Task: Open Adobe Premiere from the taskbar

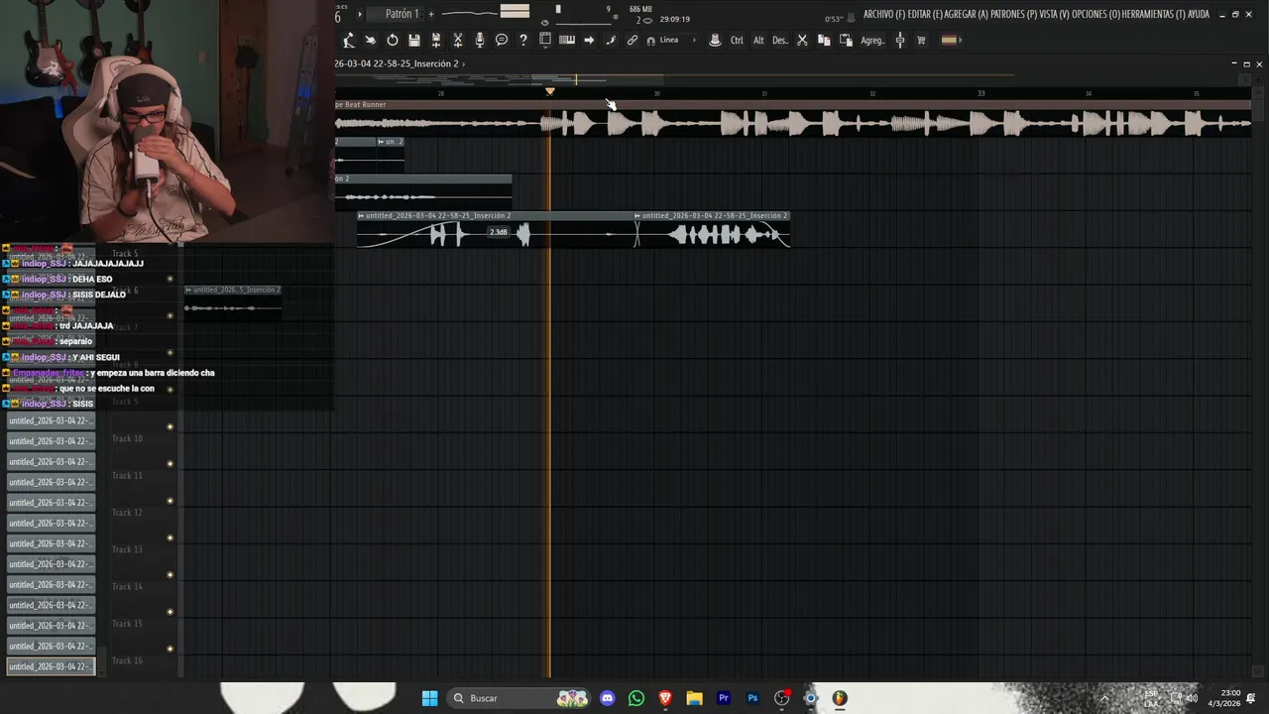Action: pyautogui.click(x=724, y=698)
